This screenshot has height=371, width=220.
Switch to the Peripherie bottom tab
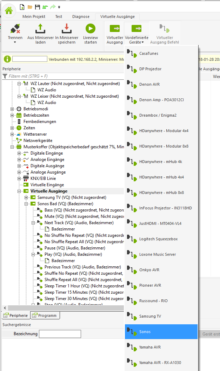point(16,315)
